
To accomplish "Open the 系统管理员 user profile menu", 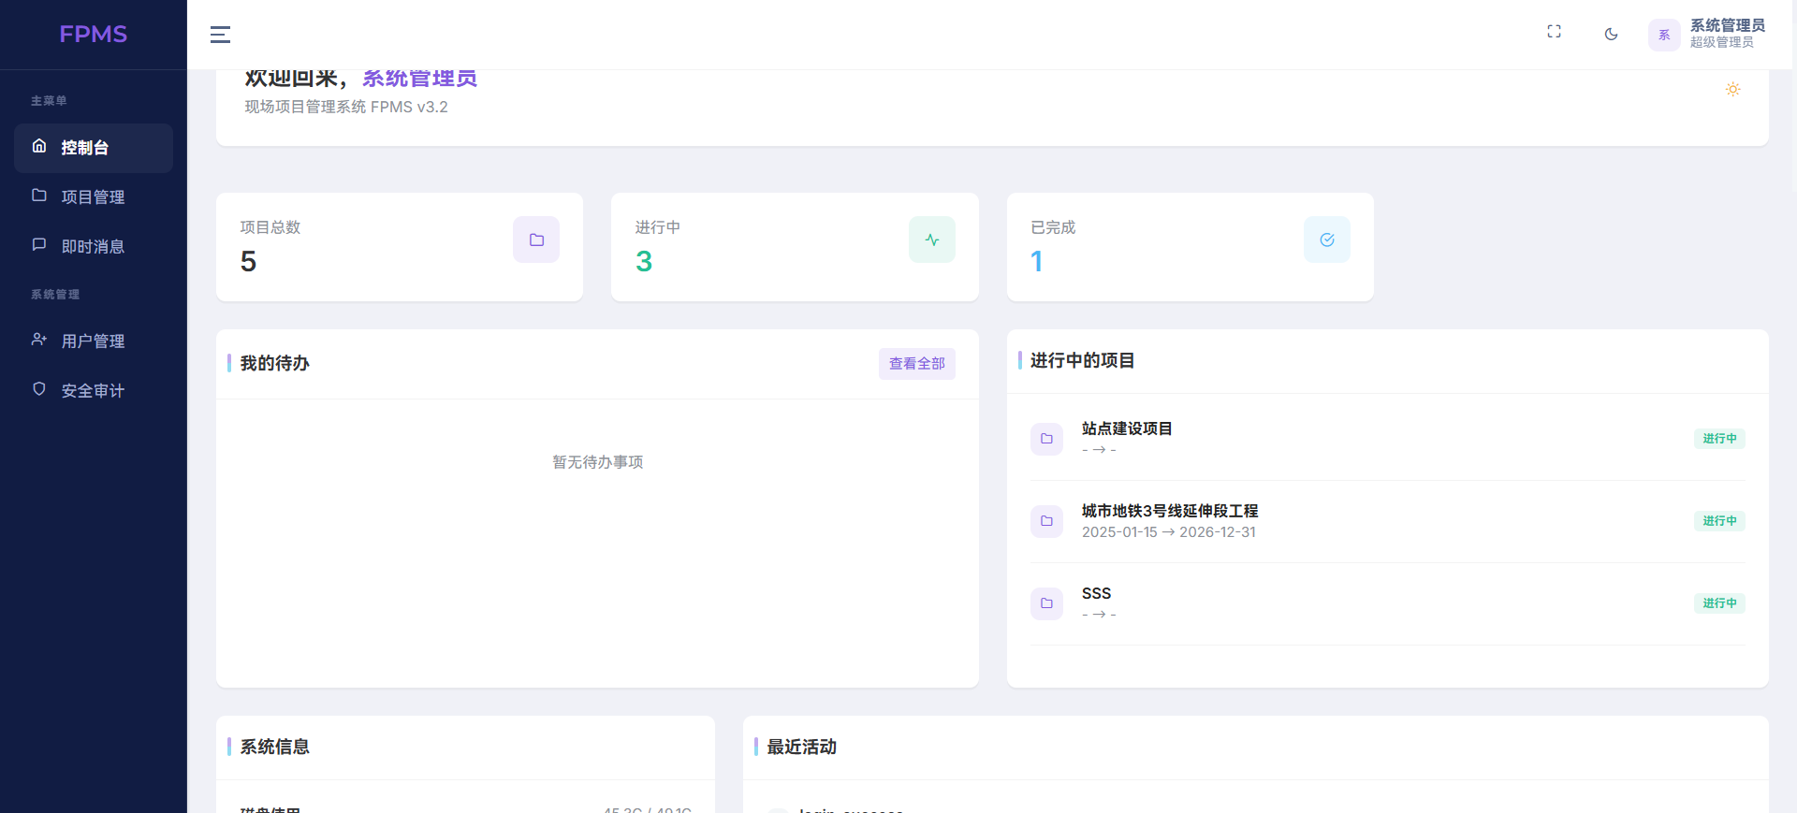I will 1726,34.
